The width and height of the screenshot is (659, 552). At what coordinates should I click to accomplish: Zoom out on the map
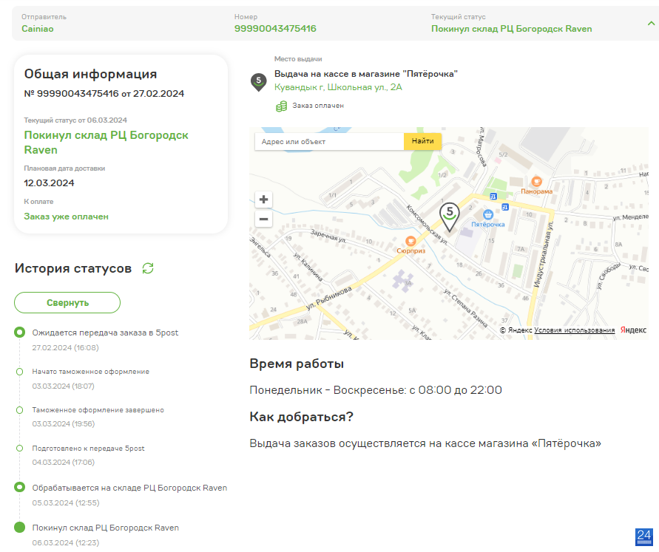point(263,219)
